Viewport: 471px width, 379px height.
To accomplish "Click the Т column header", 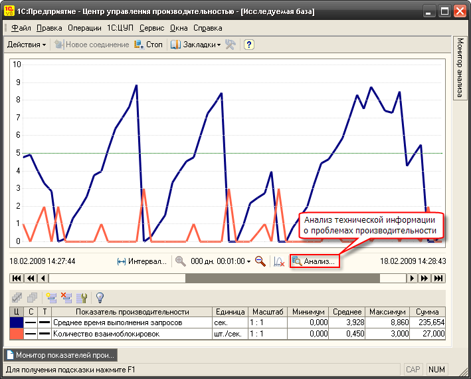I will tap(45, 312).
